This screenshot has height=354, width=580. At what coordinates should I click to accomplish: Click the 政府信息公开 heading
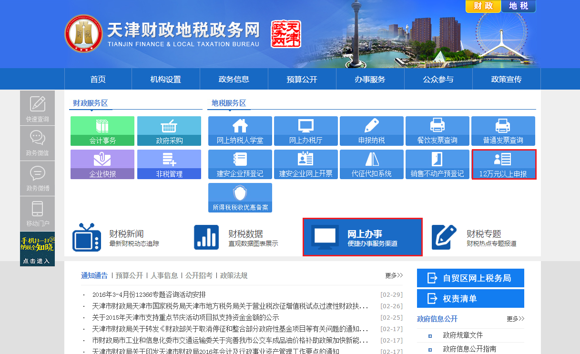coord(437,319)
